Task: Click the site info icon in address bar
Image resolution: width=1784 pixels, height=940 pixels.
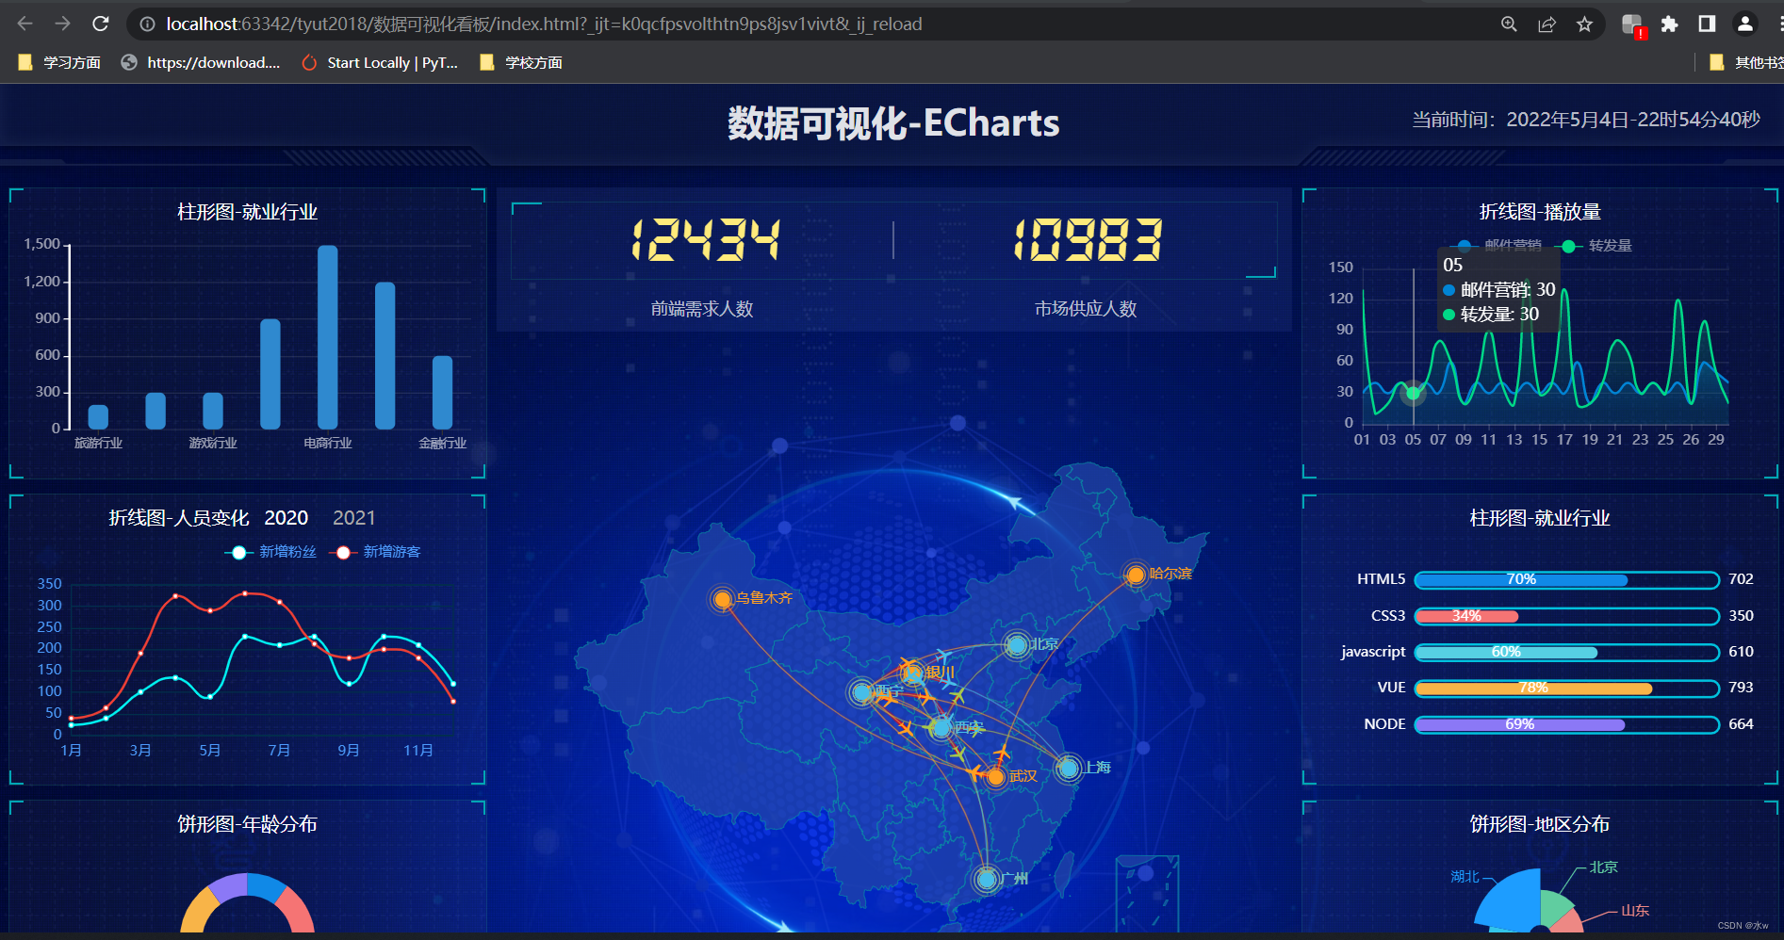Action: (x=147, y=24)
